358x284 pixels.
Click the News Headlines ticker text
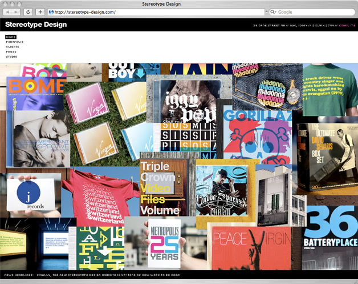coord(92,275)
